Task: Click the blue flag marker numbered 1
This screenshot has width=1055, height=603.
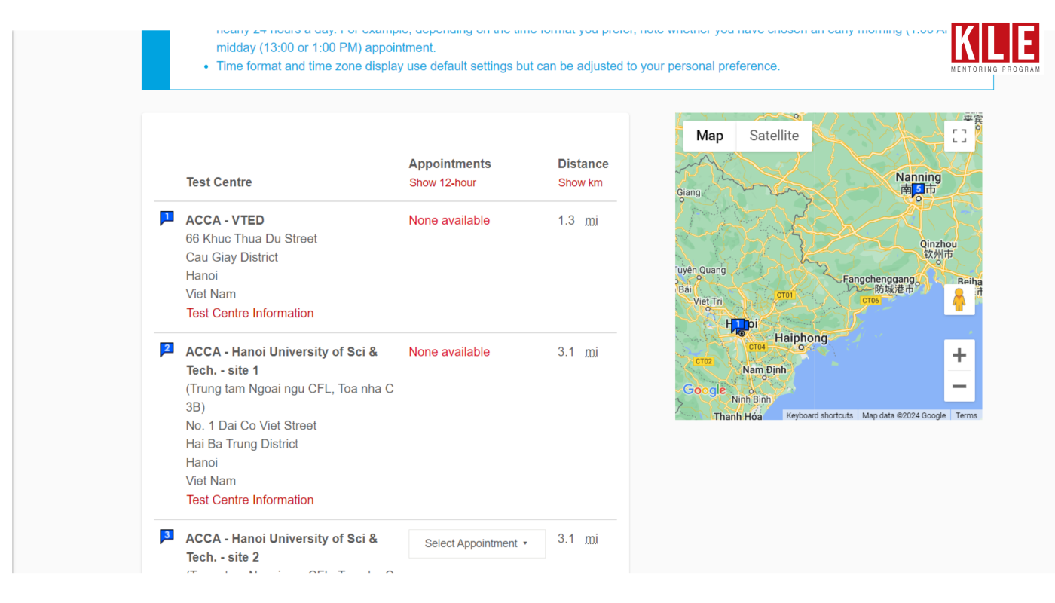Action: click(x=167, y=219)
